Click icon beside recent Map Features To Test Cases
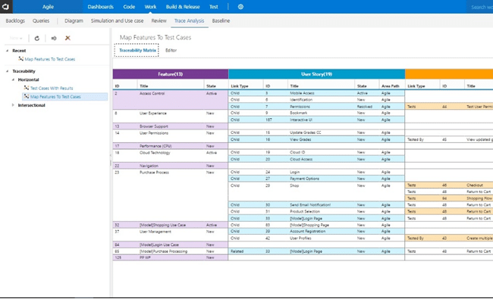This screenshot has height=299, width=493. [x=20, y=59]
